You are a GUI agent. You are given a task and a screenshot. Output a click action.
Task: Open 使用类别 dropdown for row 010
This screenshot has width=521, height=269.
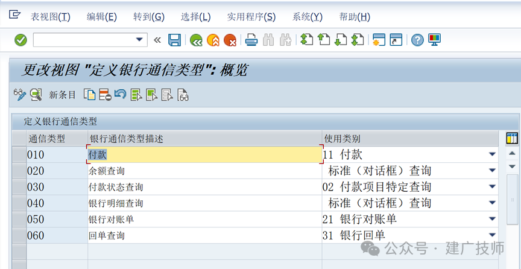pos(492,154)
